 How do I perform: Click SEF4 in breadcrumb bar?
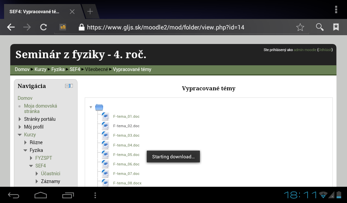(75, 69)
